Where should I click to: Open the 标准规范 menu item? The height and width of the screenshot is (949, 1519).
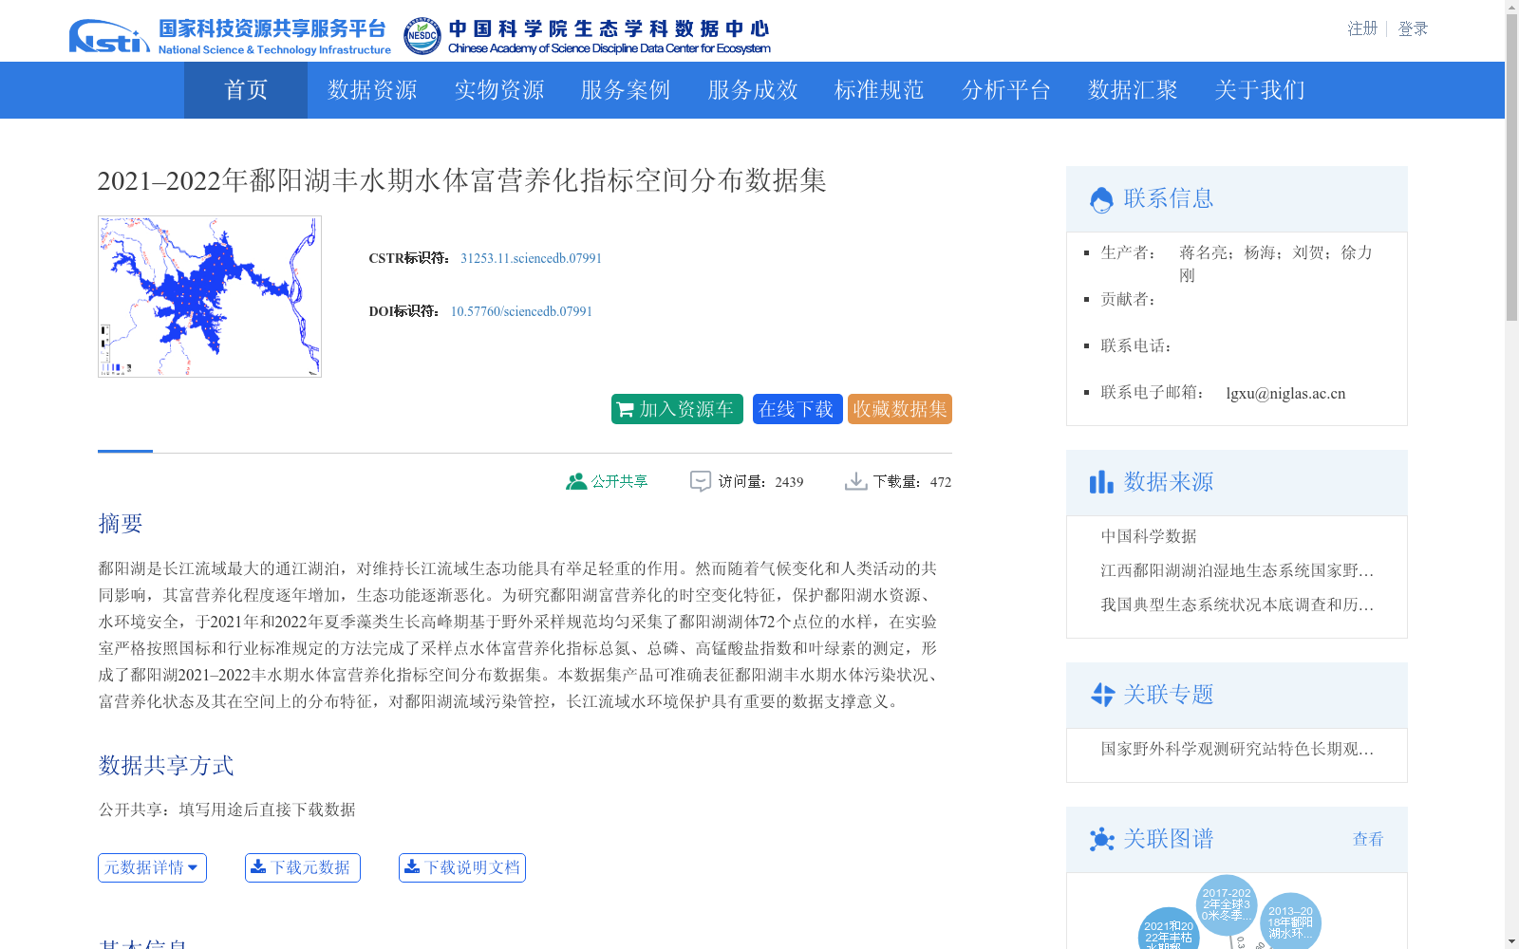[879, 90]
